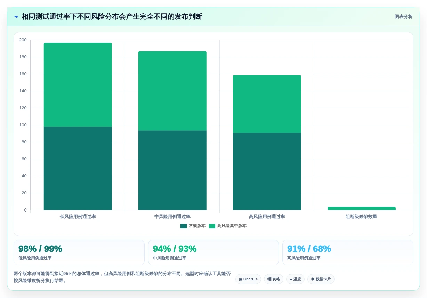This screenshot has width=427, height=298.
Task: Click the lightning icon beside the title
Action: [x=16, y=17]
